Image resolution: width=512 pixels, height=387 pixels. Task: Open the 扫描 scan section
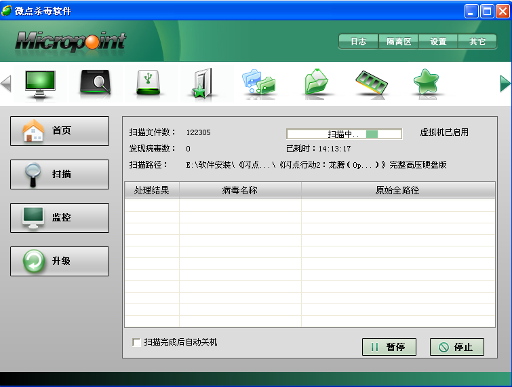(x=60, y=174)
